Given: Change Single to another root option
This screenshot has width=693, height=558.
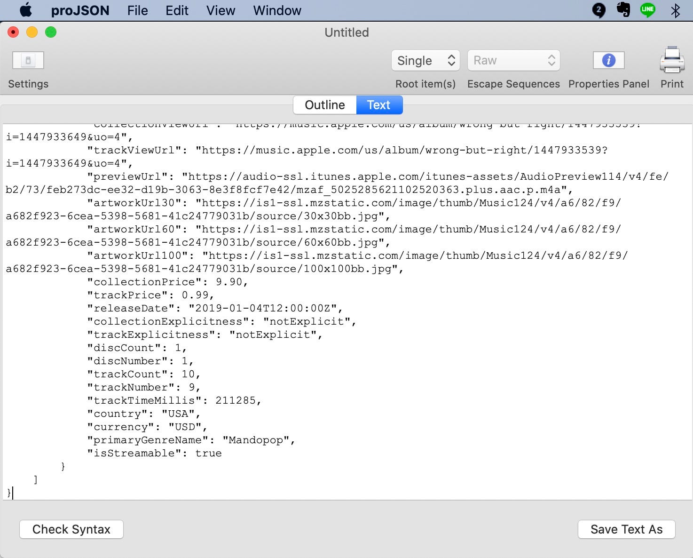Looking at the screenshot, I should tap(425, 60).
